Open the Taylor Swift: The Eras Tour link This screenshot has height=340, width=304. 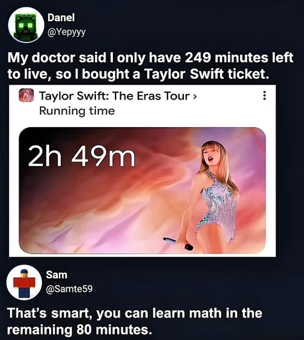point(115,96)
